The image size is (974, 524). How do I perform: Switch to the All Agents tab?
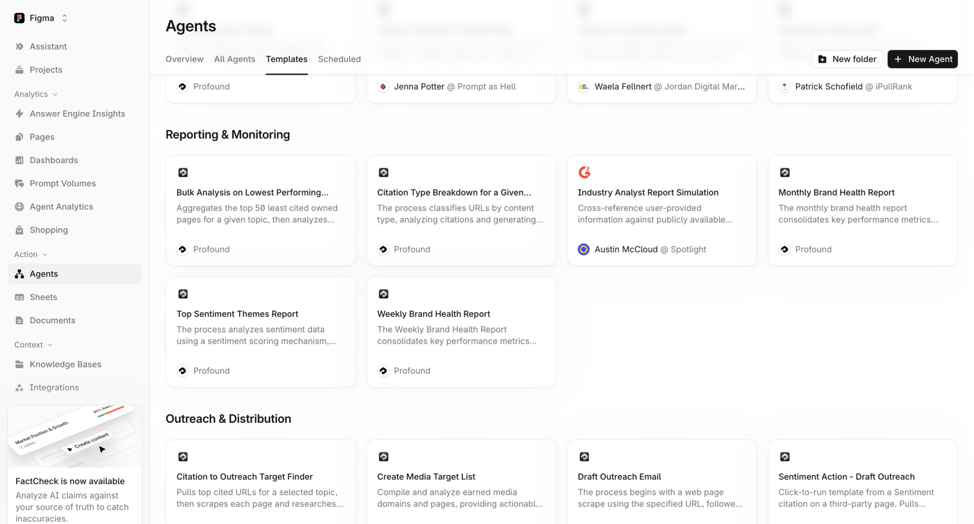click(234, 59)
